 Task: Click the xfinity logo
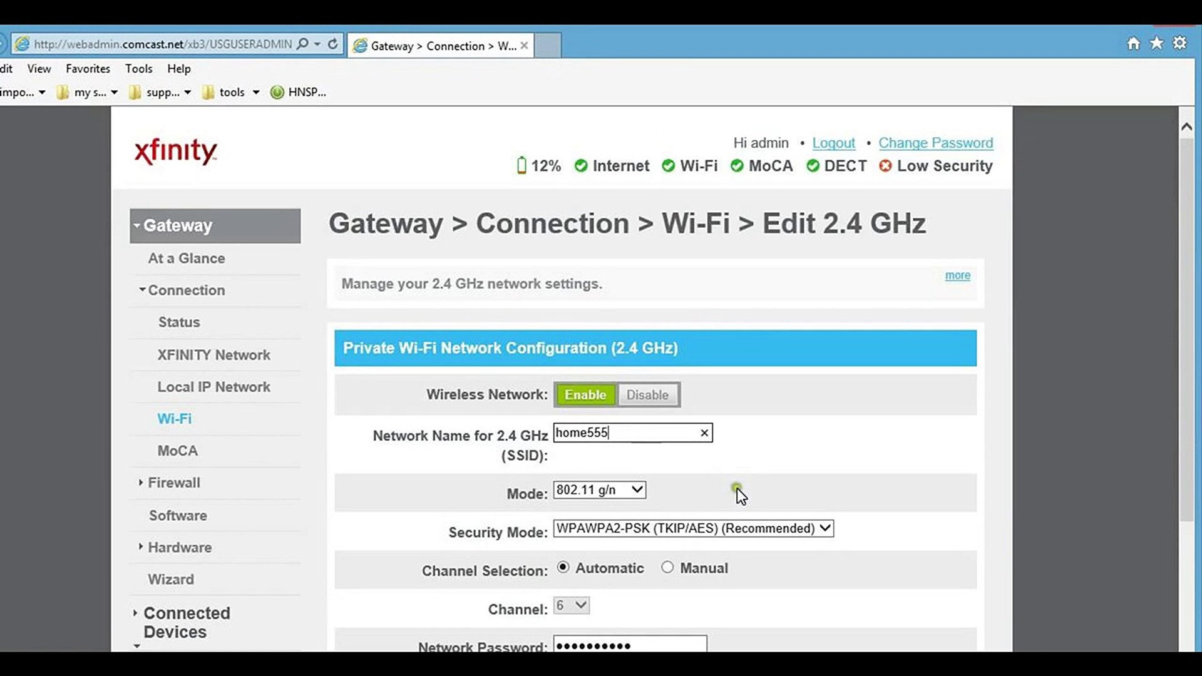176,151
